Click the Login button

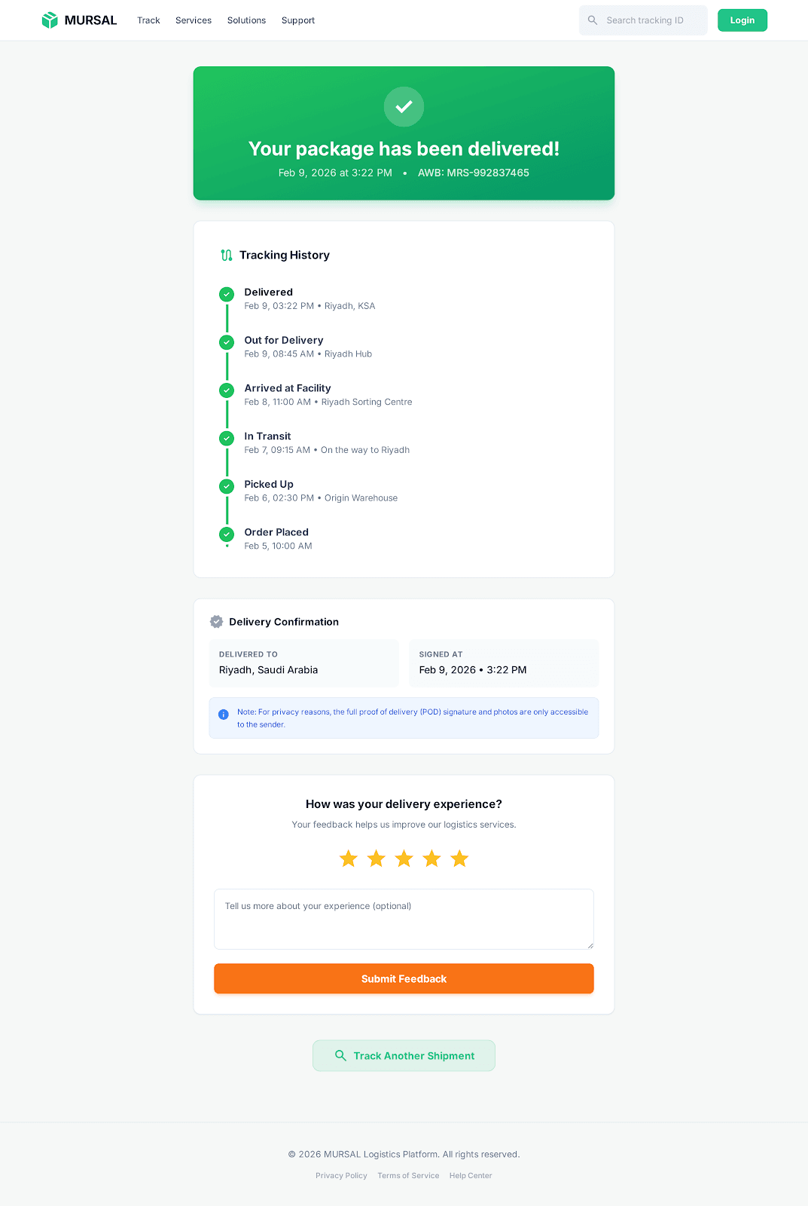click(742, 20)
